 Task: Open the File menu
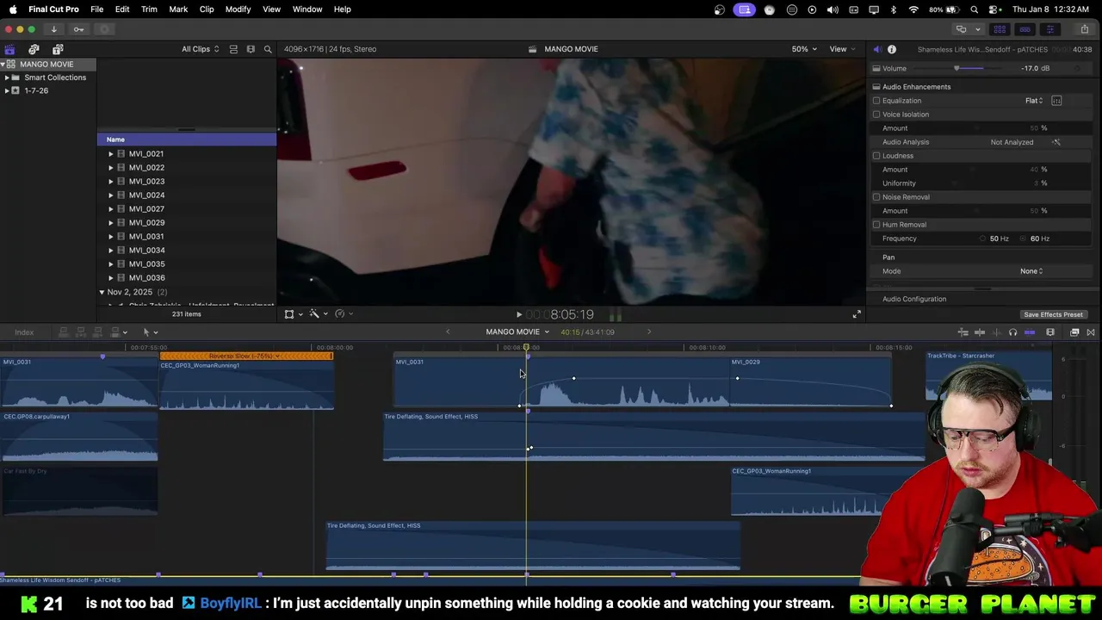click(97, 9)
